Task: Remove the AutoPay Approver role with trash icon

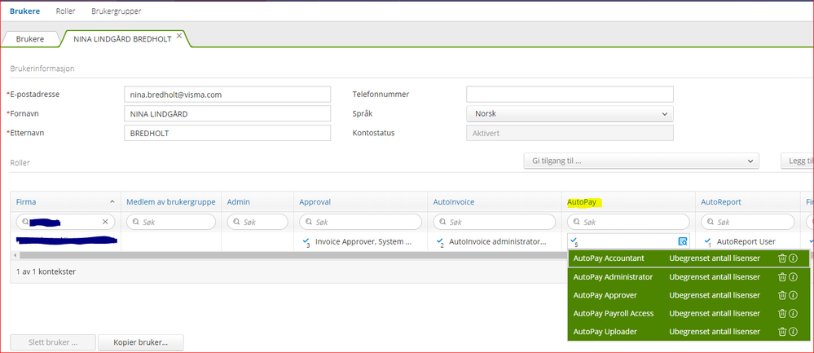Action: tap(782, 295)
